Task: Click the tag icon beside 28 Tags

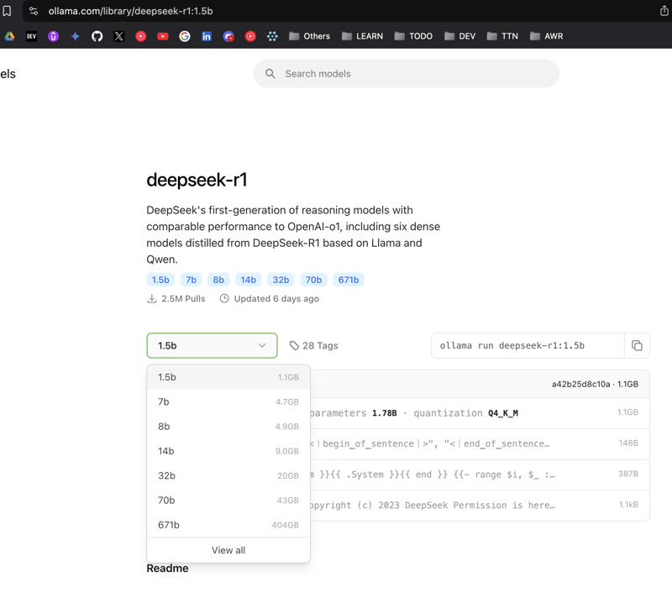Action: [x=294, y=346]
